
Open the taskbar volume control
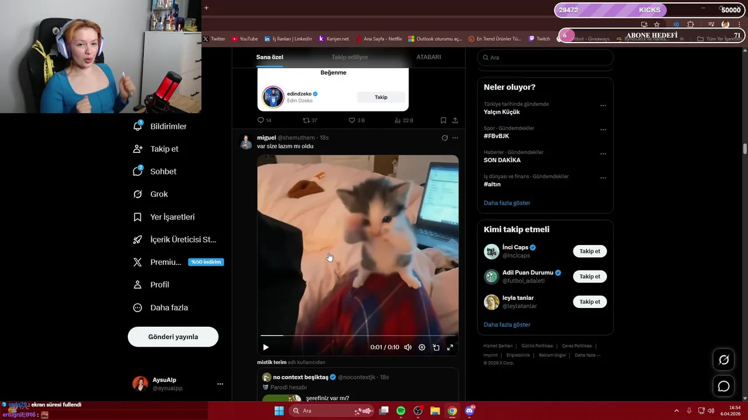tap(711, 411)
